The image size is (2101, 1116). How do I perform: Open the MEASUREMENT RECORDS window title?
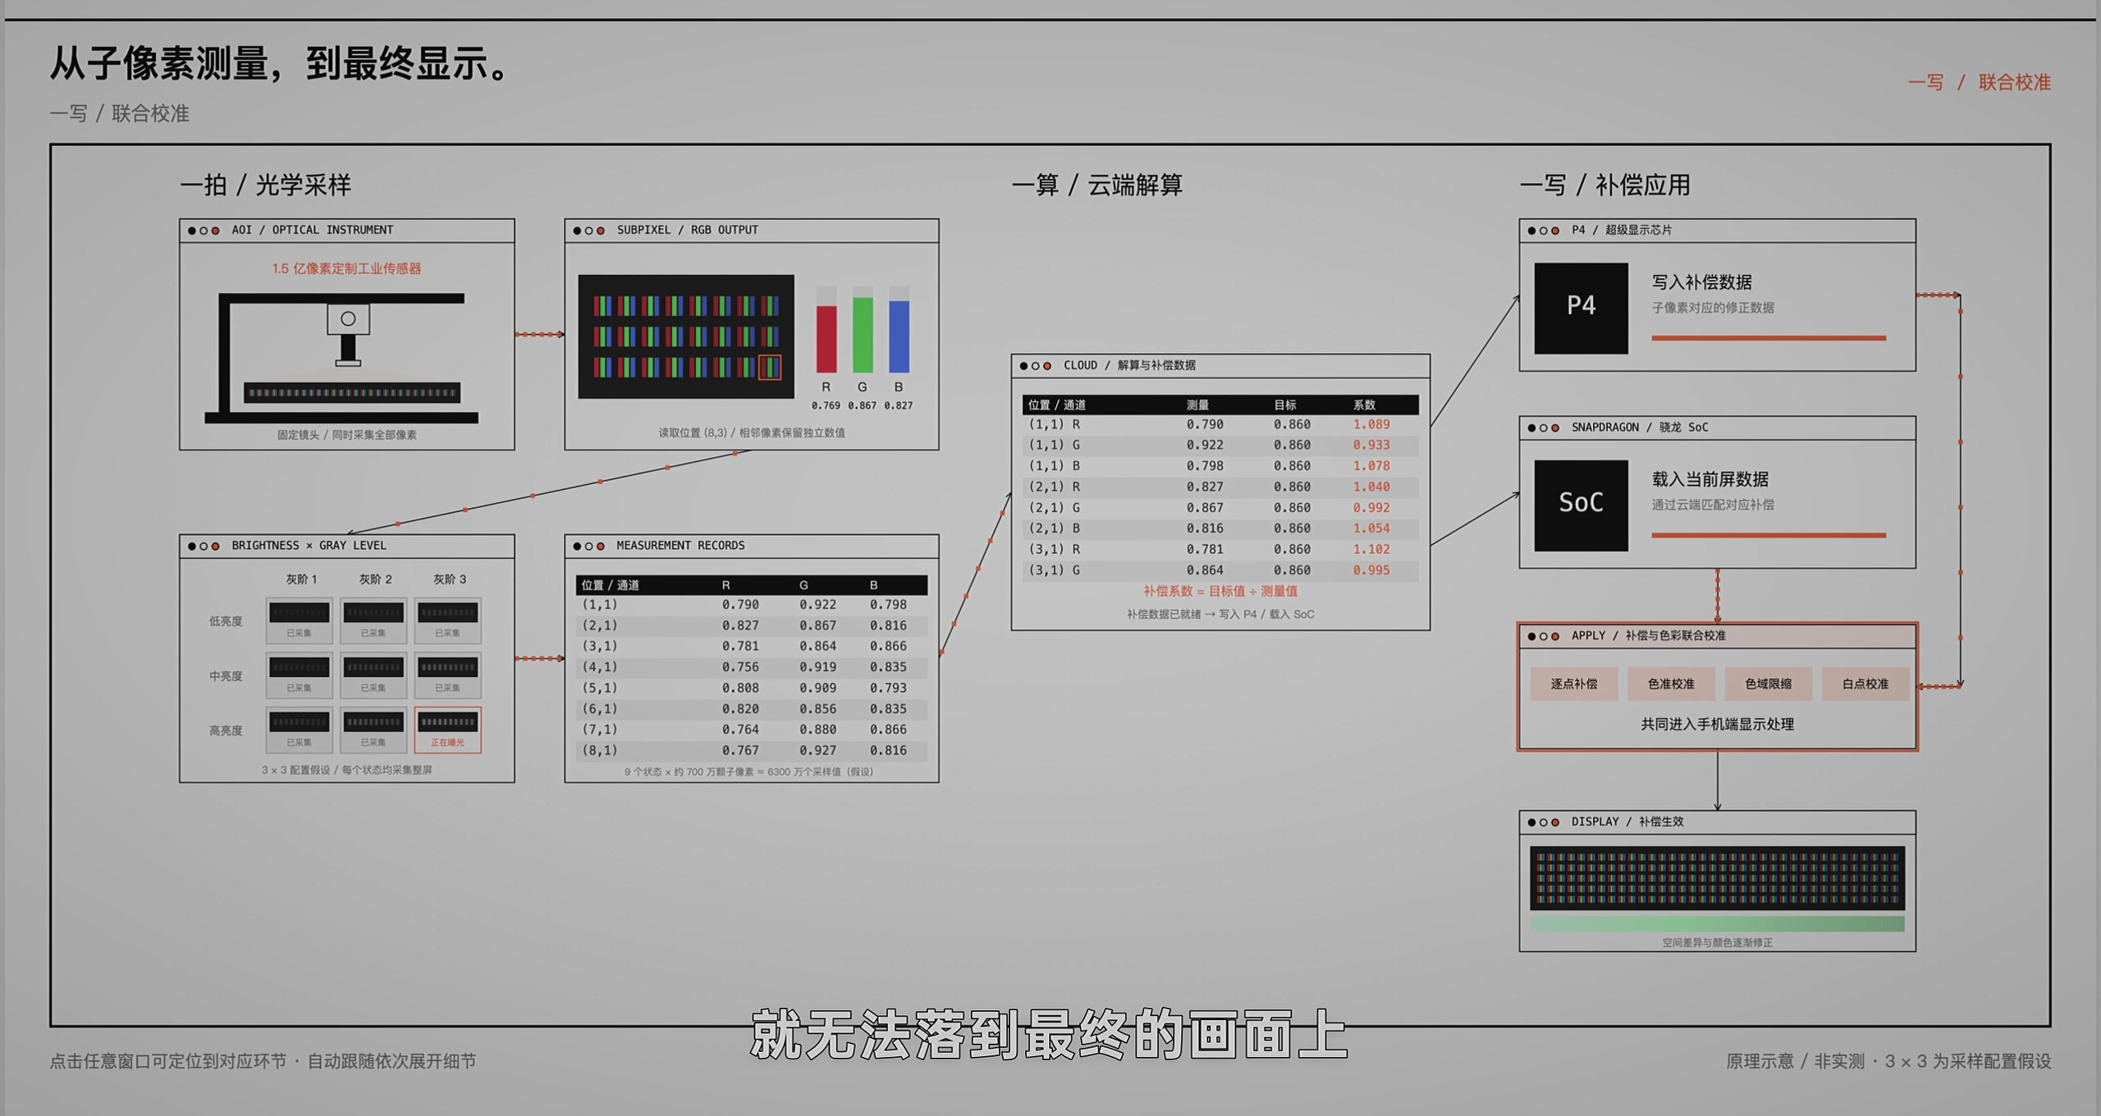click(680, 545)
